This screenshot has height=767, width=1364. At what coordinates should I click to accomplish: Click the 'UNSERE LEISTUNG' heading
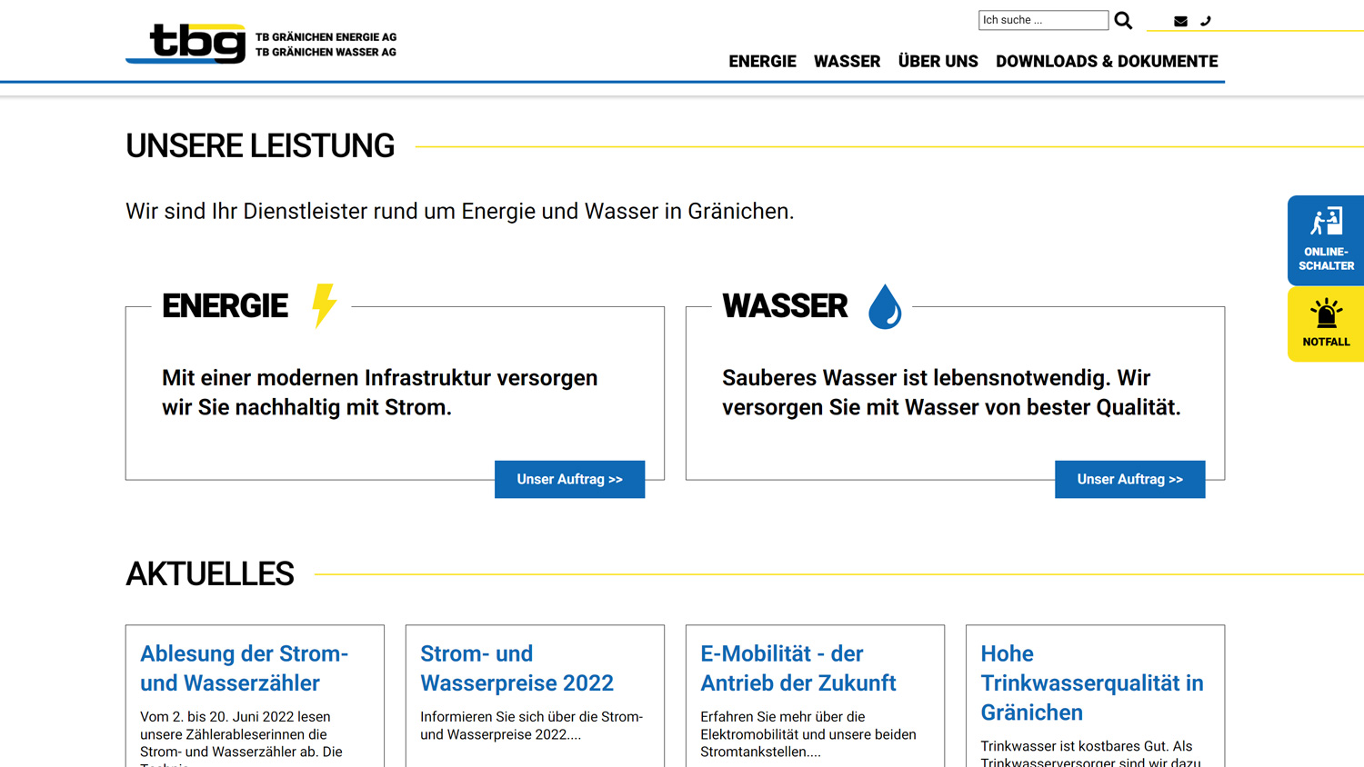point(260,146)
